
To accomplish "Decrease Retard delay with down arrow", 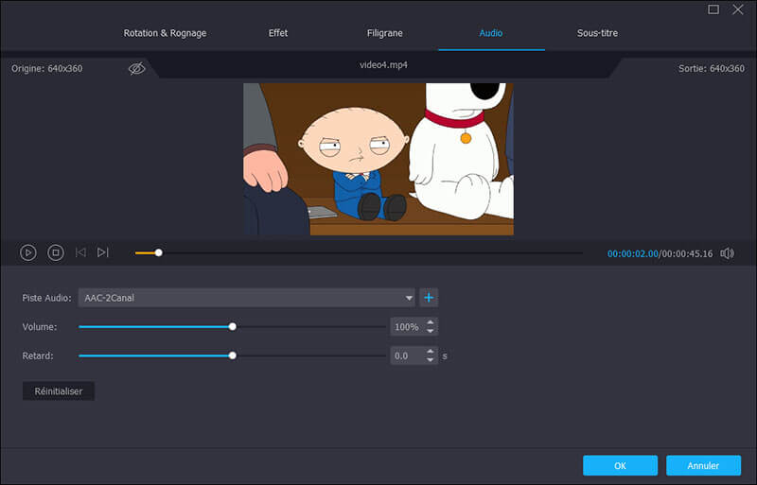I will [431, 360].
